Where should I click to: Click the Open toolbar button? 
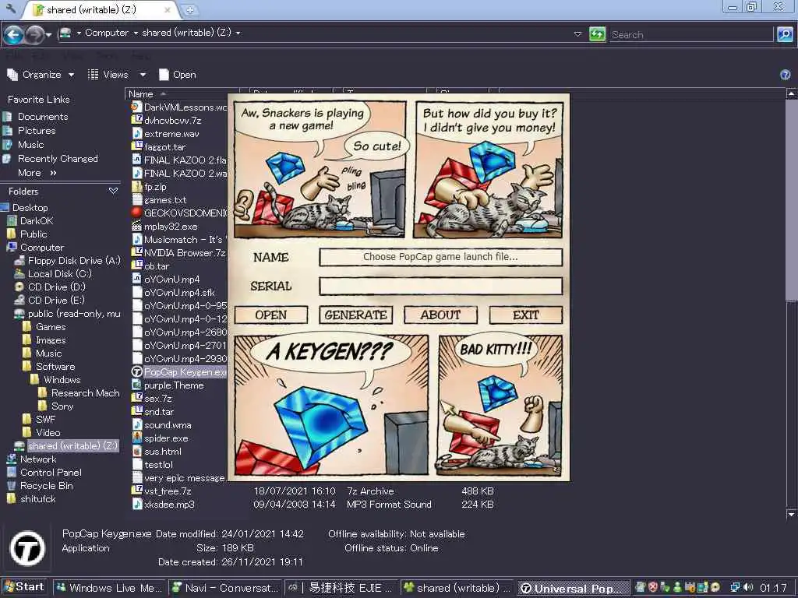tap(178, 75)
